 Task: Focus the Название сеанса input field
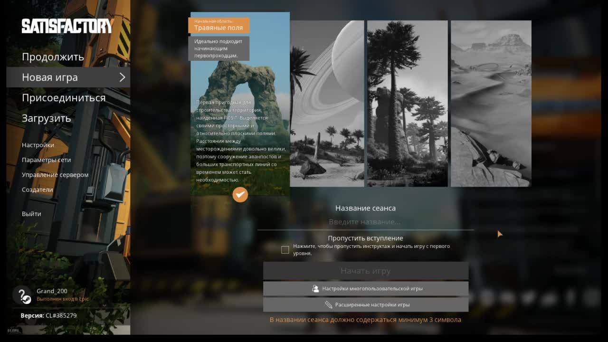365,222
